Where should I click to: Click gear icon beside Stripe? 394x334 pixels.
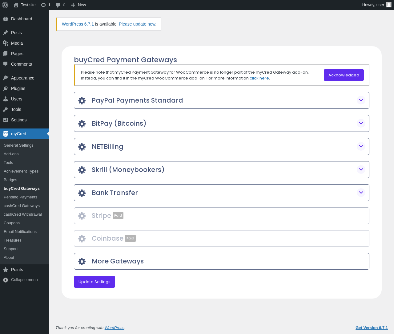click(82, 216)
